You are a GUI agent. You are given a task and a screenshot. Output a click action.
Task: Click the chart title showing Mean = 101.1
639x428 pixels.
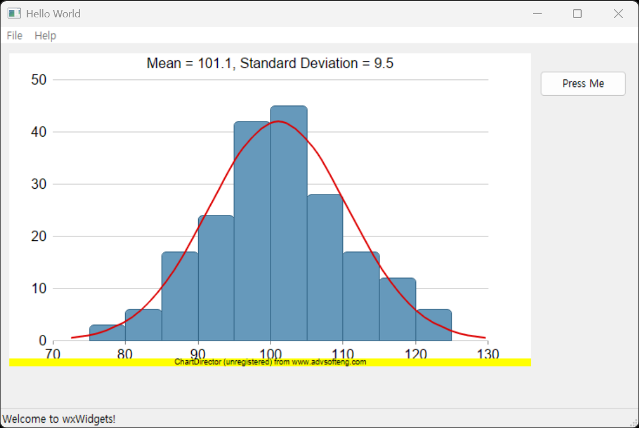[x=270, y=63]
